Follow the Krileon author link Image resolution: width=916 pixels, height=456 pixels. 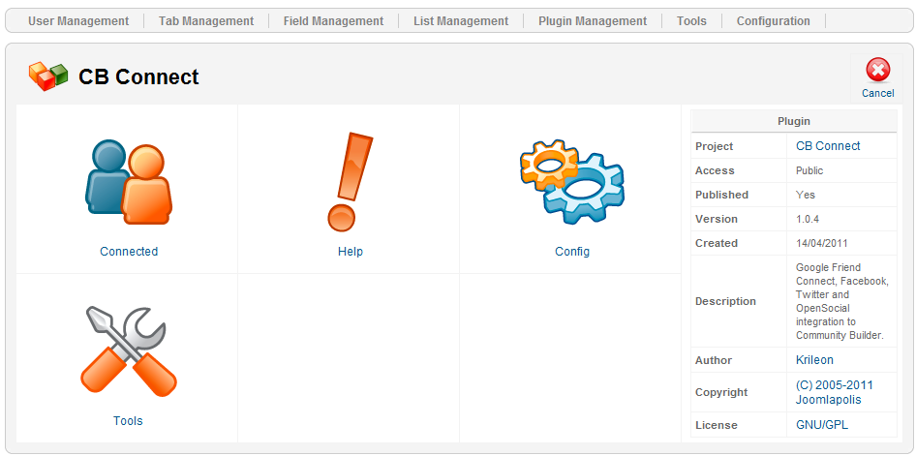tap(814, 360)
